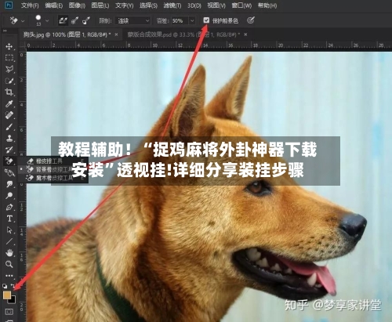Select the Zoom tool
The width and height of the screenshot is (392, 322).
click(x=9, y=264)
